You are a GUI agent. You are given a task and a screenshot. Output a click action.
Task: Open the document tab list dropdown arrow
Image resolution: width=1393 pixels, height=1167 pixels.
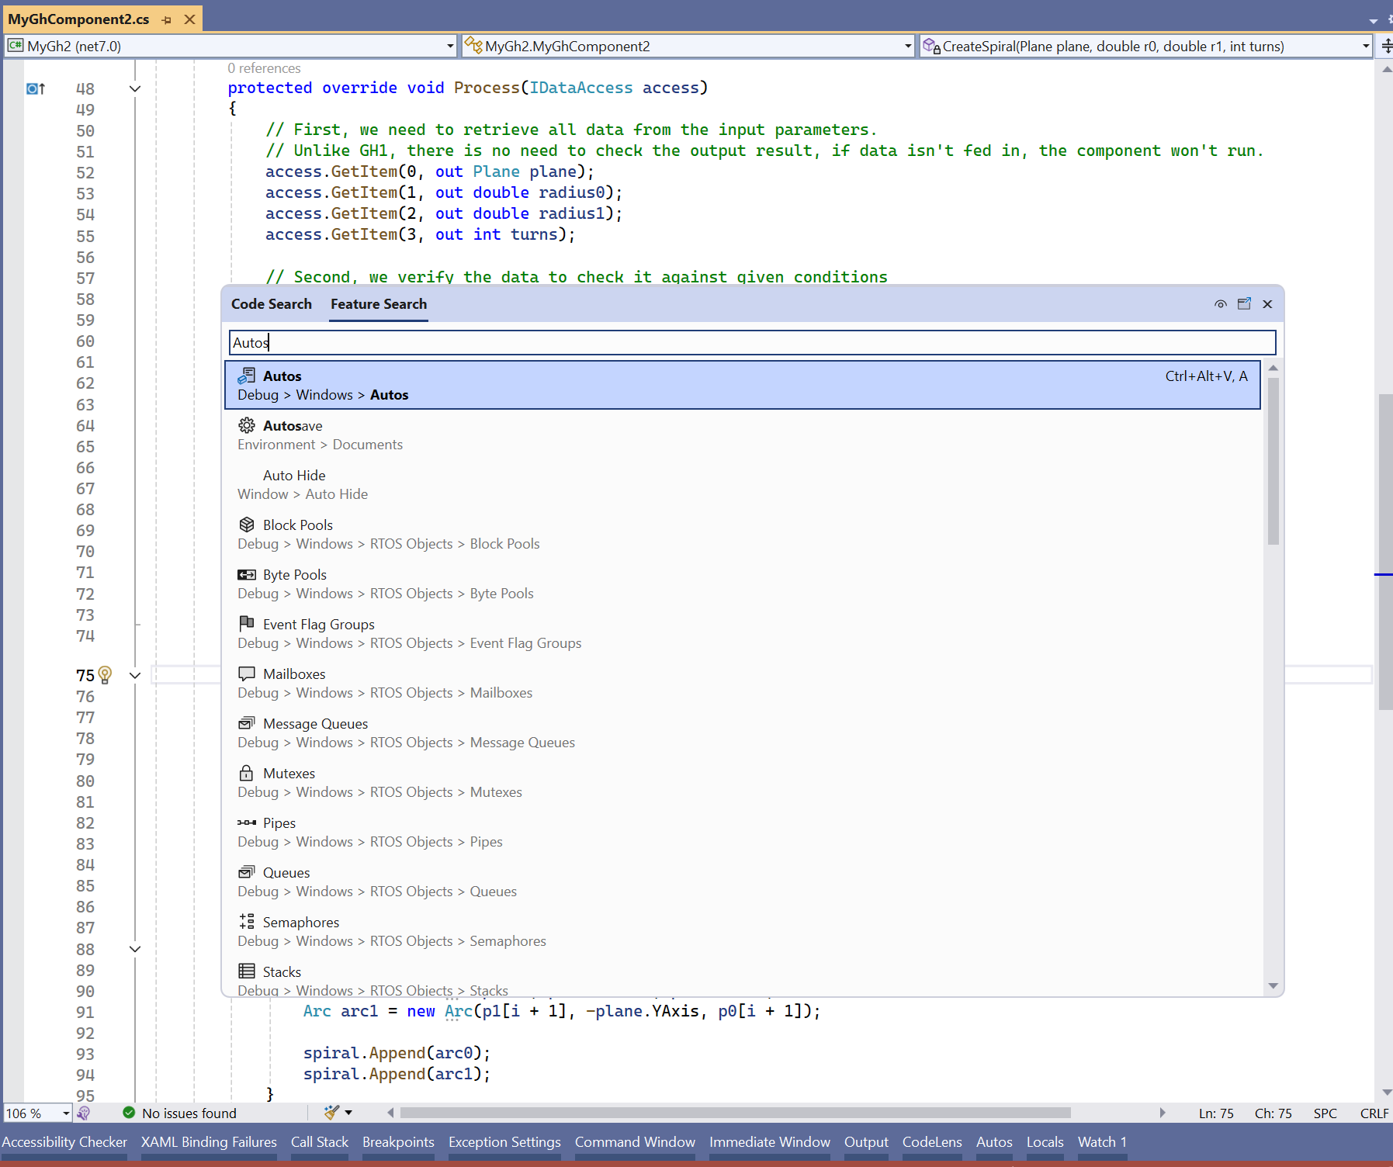pos(1373,21)
